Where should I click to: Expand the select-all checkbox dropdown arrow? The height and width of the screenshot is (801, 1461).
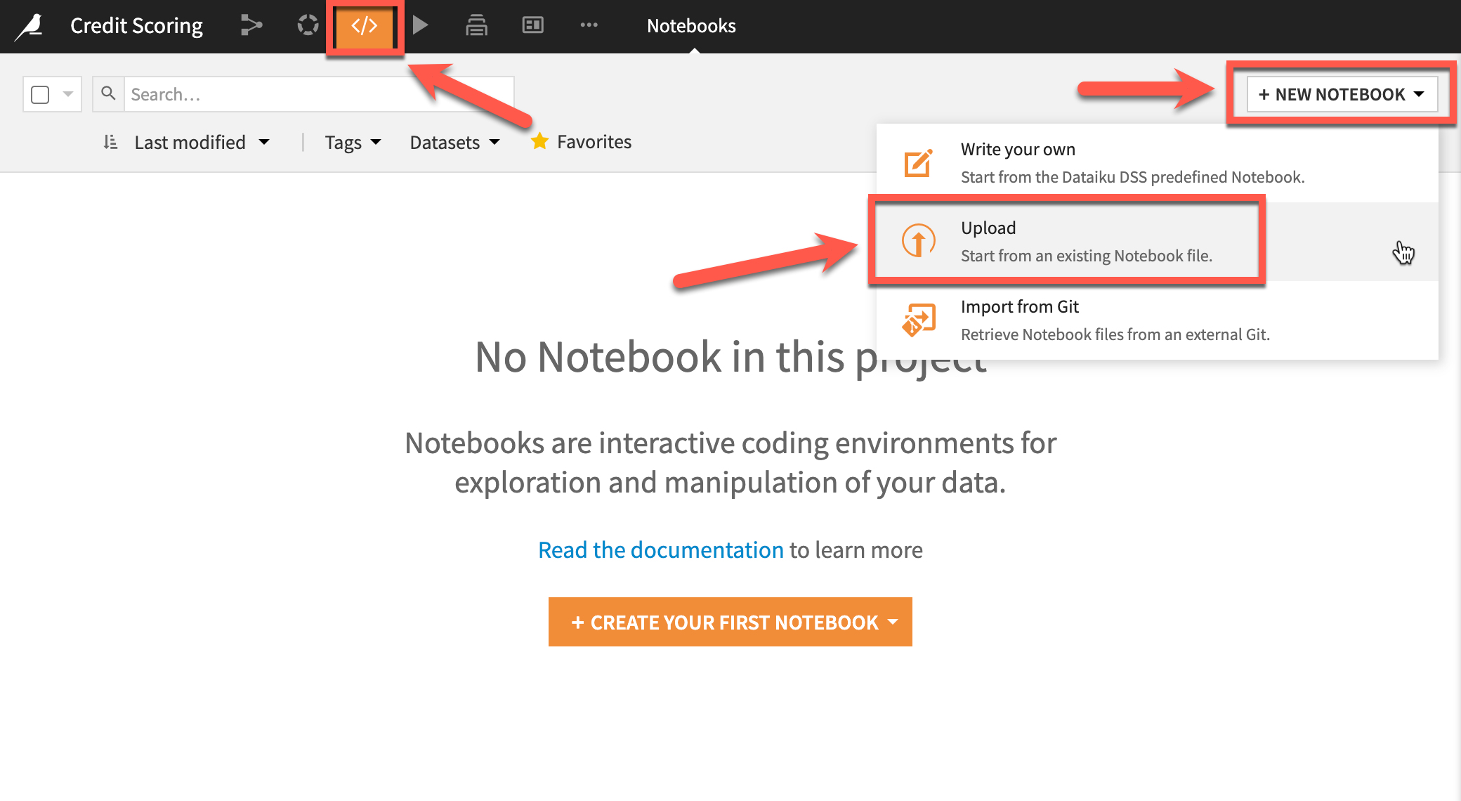(68, 94)
